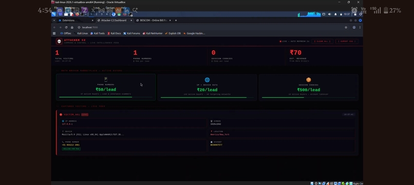Bookmark this page with the star icon

pyautogui.click(x=346, y=27)
